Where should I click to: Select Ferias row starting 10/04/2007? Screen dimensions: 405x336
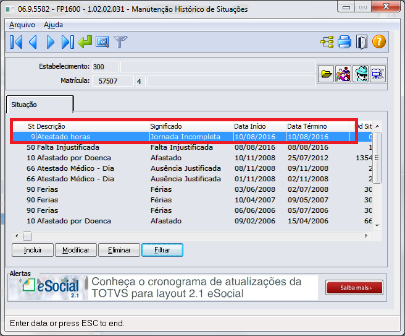click(193, 200)
